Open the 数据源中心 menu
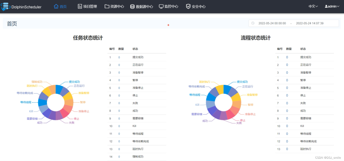344x161 pixels. click(141, 7)
